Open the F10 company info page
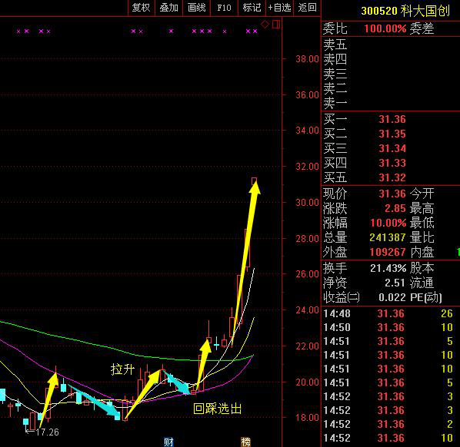Viewport: 460px width, 447px height. pyautogui.click(x=224, y=8)
